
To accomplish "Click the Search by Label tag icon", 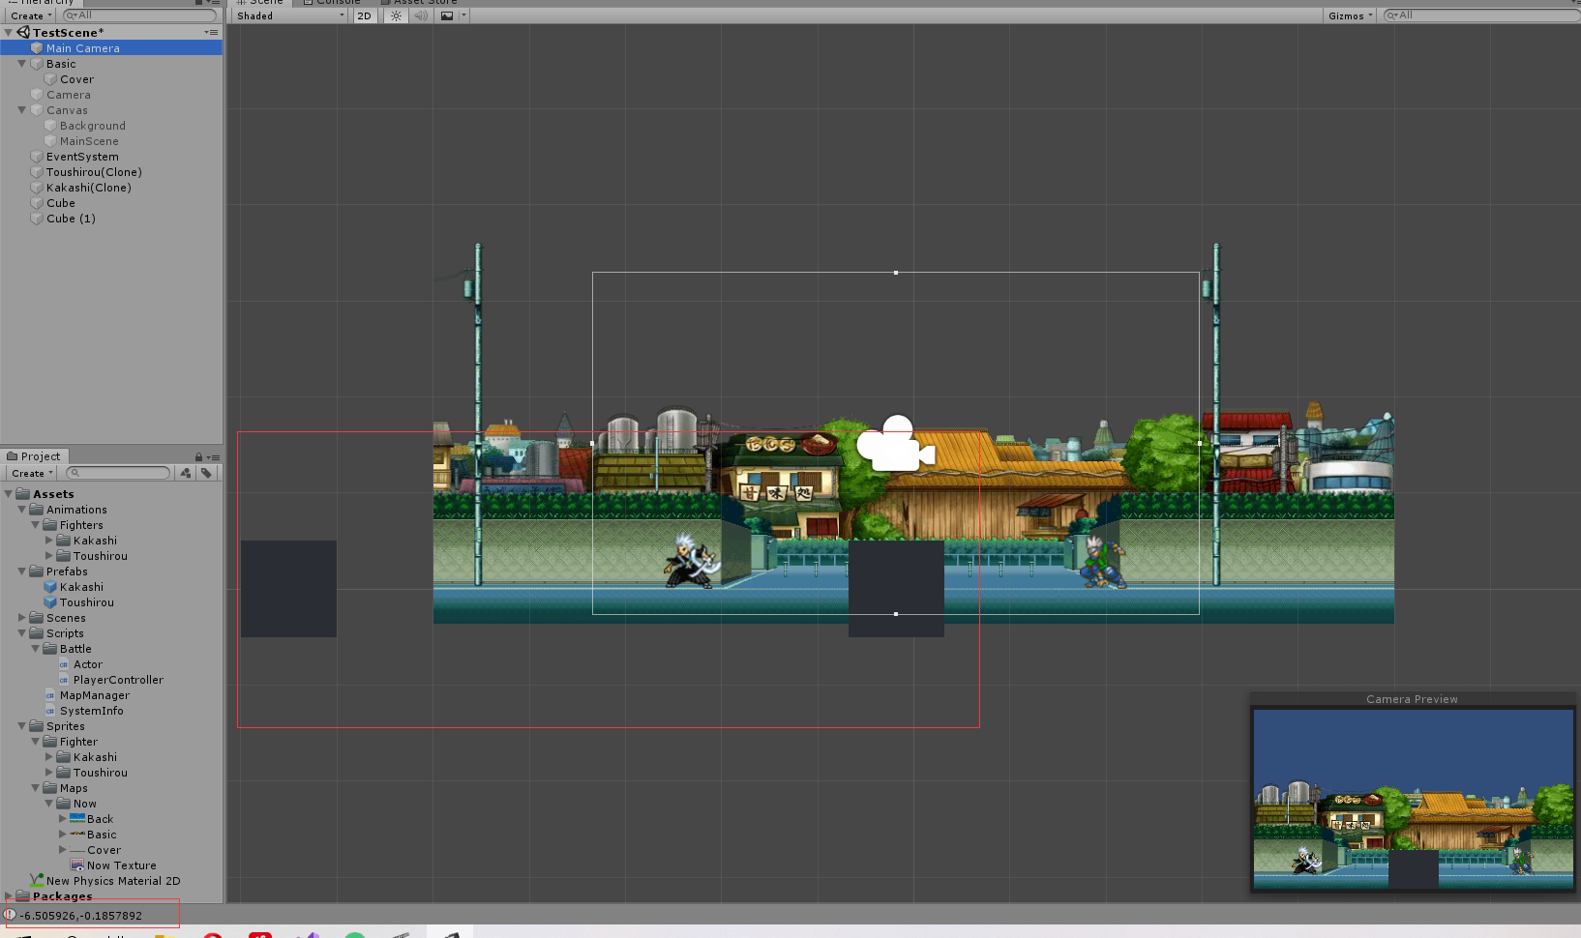I will pos(206,473).
